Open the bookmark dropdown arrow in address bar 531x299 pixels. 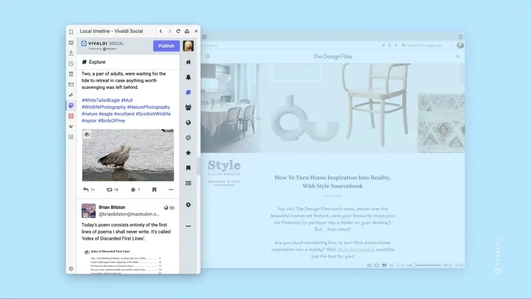click(x=396, y=46)
